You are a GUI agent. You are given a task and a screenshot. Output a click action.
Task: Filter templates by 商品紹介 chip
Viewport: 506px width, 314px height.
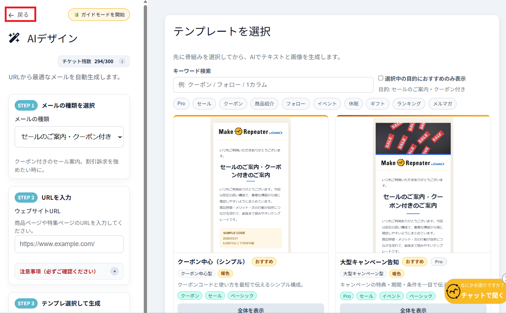coord(265,104)
